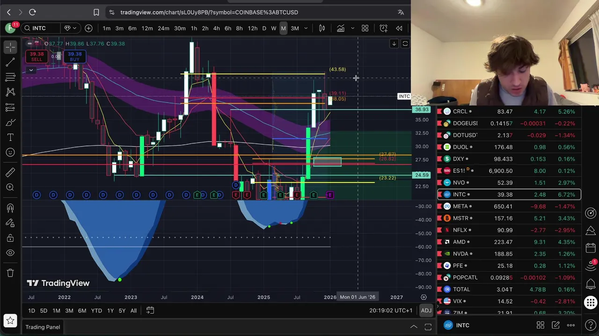
Task: Switch to the W weekly interval
Action: (273, 28)
